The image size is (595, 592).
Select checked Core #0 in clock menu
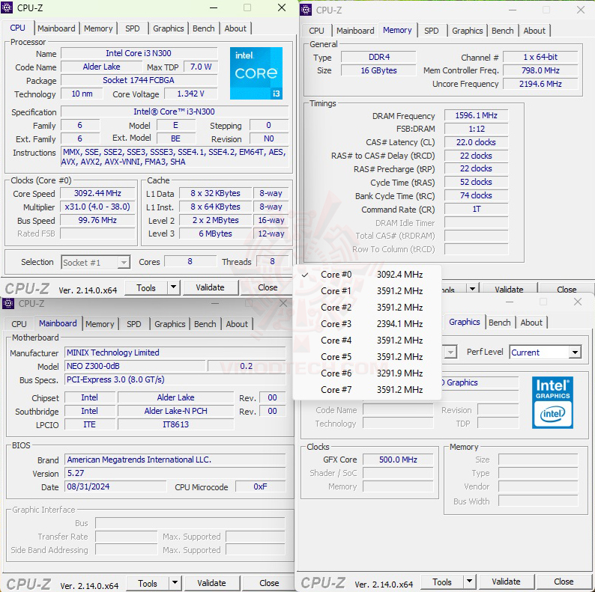pyautogui.click(x=367, y=275)
